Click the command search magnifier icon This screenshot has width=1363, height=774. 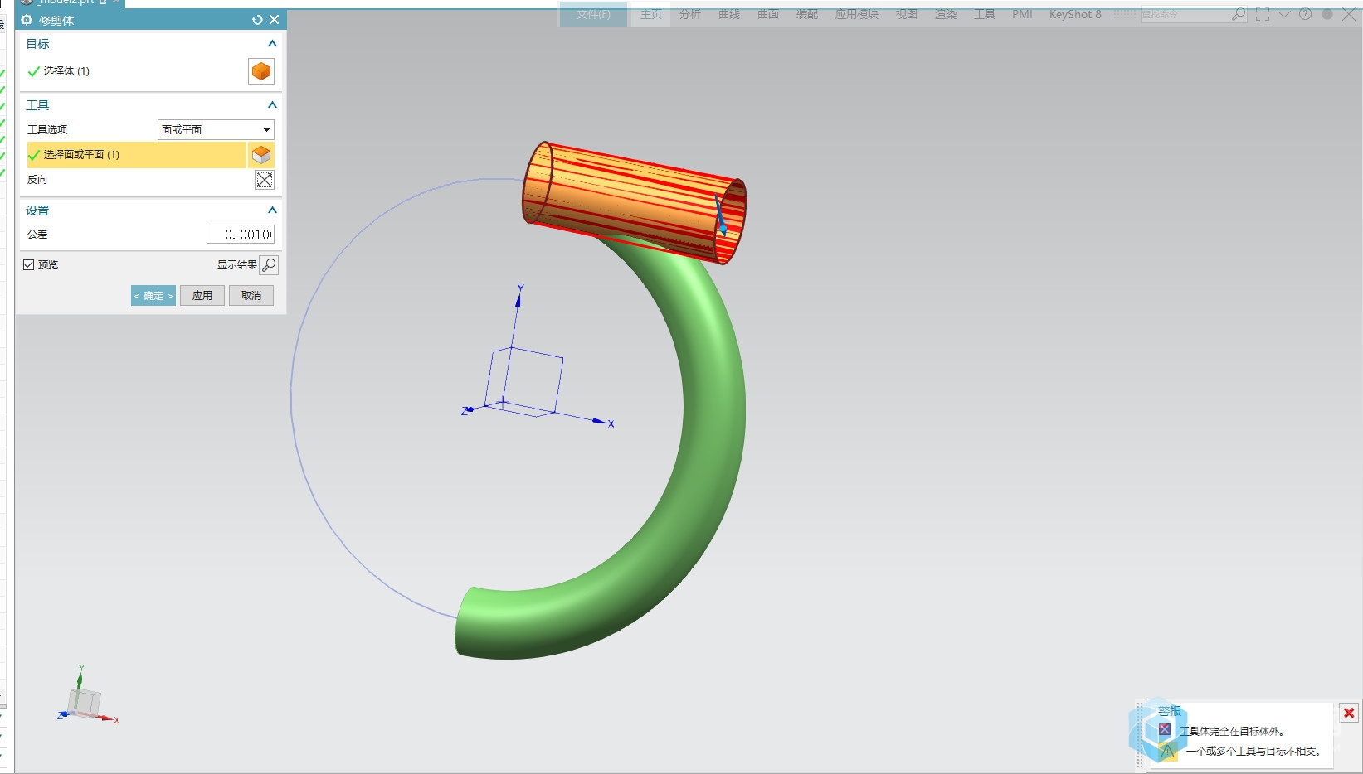(x=1239, y=14)
